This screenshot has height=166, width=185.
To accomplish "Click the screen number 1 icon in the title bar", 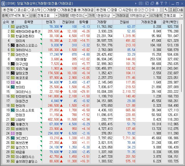I will click(x=3, y=4).
